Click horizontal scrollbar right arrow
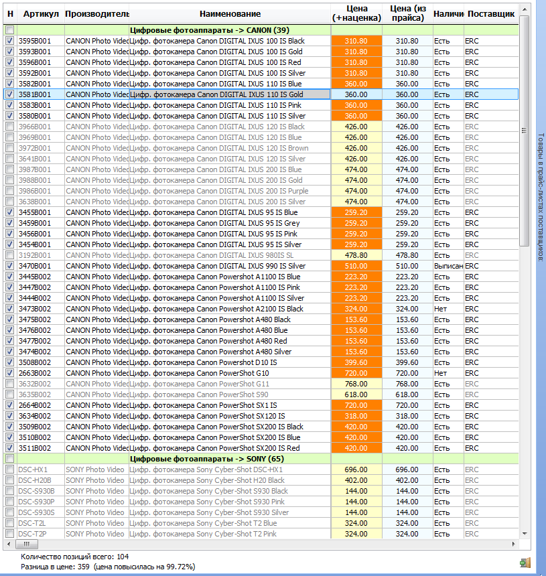This screenshot has width=546, height=576. tap(513, 544)
